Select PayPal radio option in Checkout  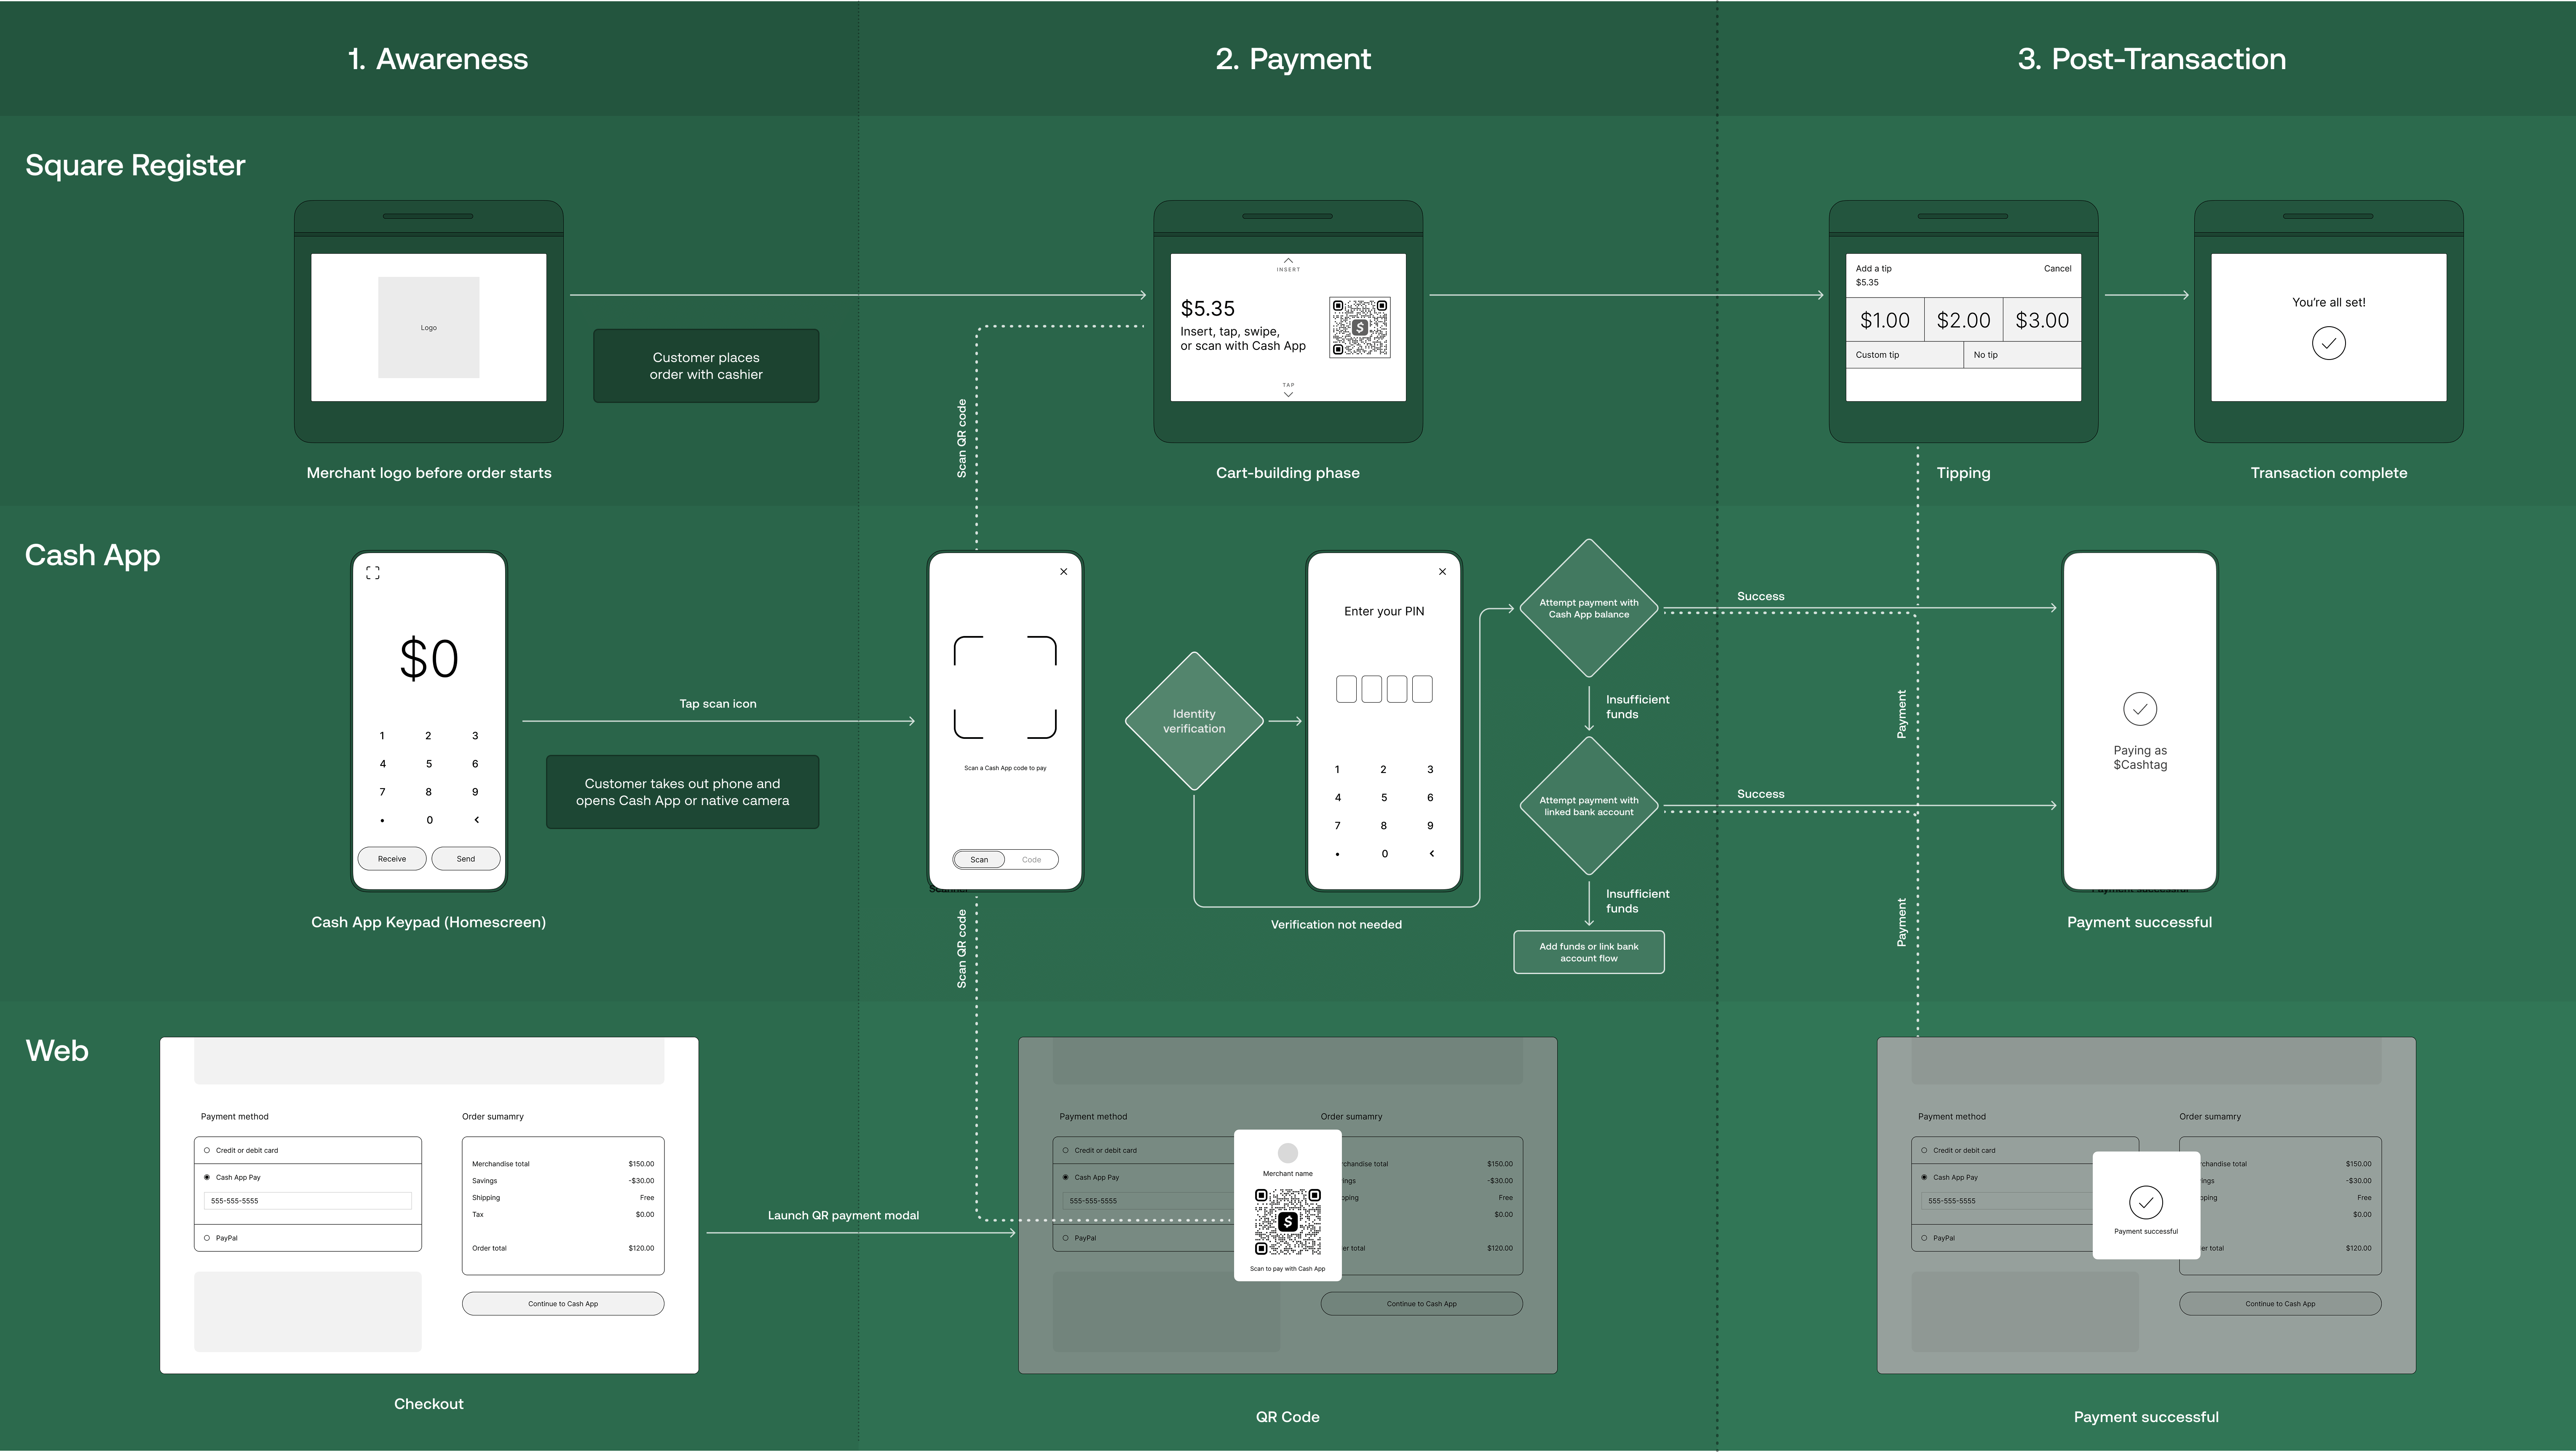point(207,1239)
